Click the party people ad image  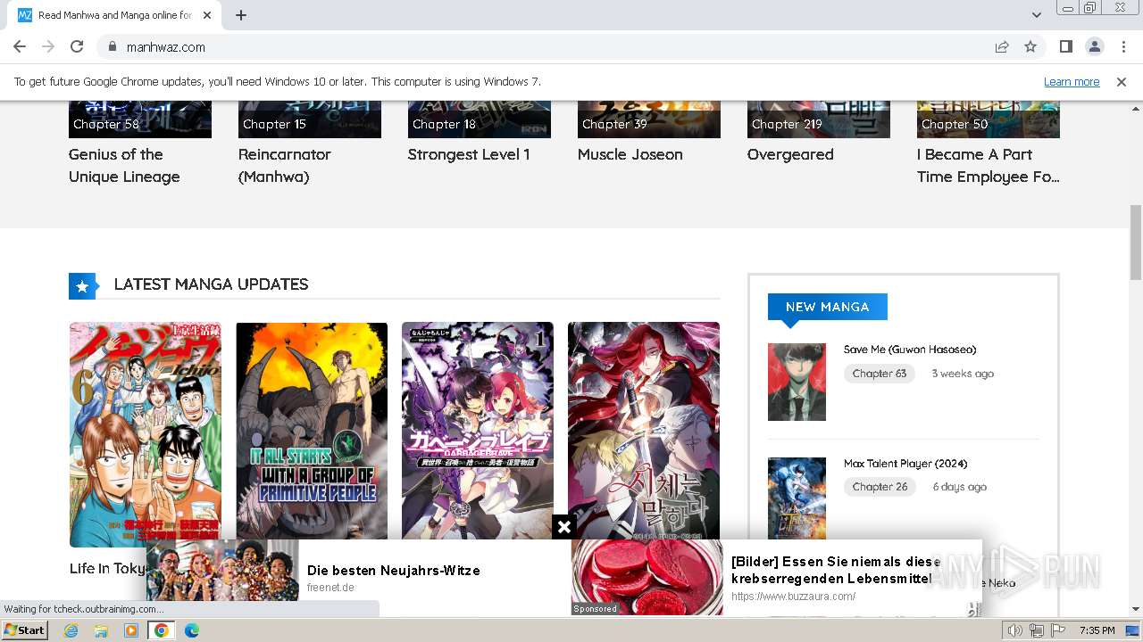pos(222,570)
